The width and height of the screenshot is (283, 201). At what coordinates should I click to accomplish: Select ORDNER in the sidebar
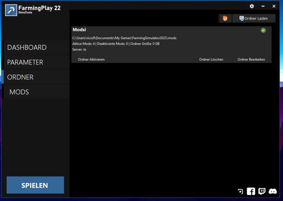tap(21, 77)
